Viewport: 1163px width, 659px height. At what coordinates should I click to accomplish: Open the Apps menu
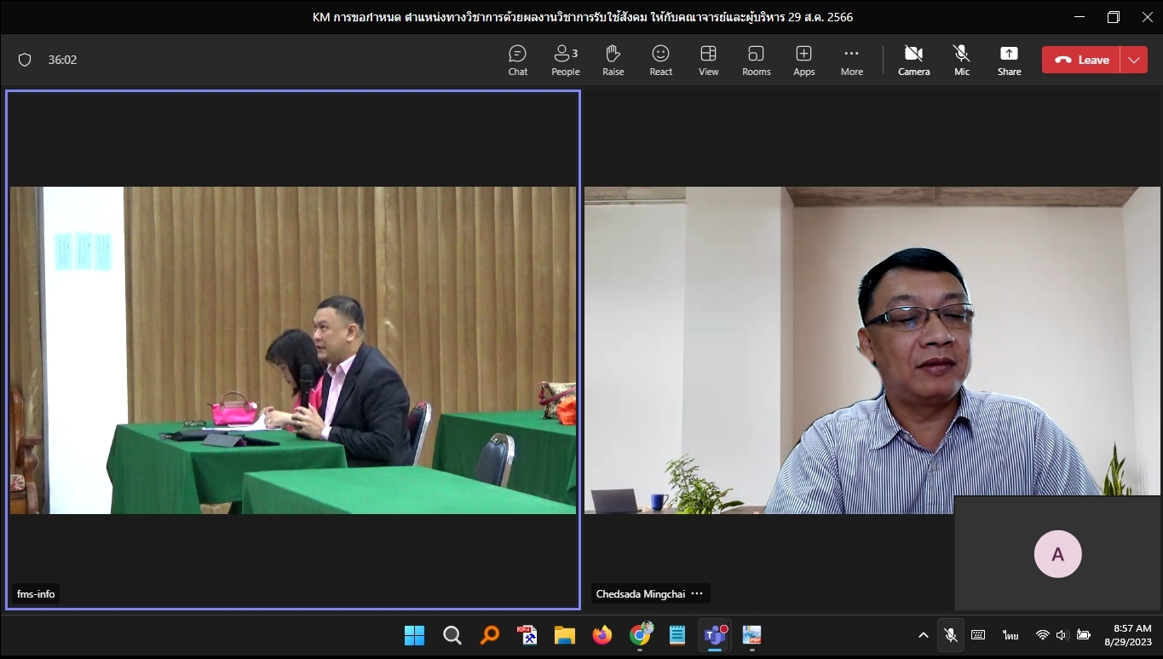pos(803,60)
